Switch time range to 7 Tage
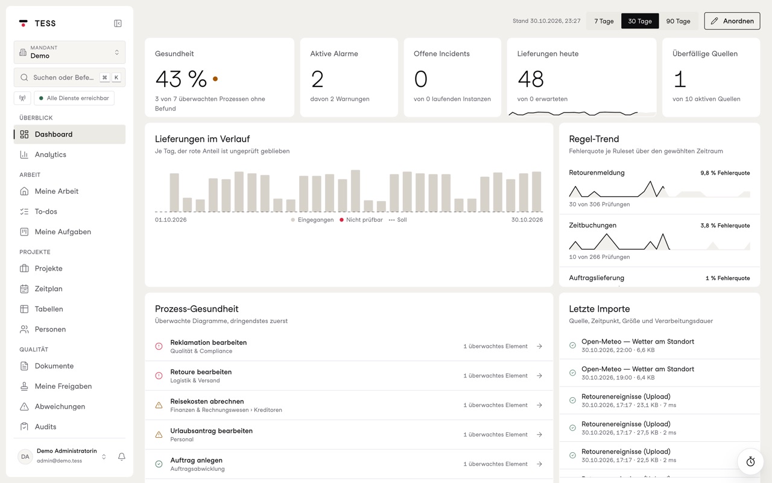Screen dimensions: 772x483 coord(604,21)
